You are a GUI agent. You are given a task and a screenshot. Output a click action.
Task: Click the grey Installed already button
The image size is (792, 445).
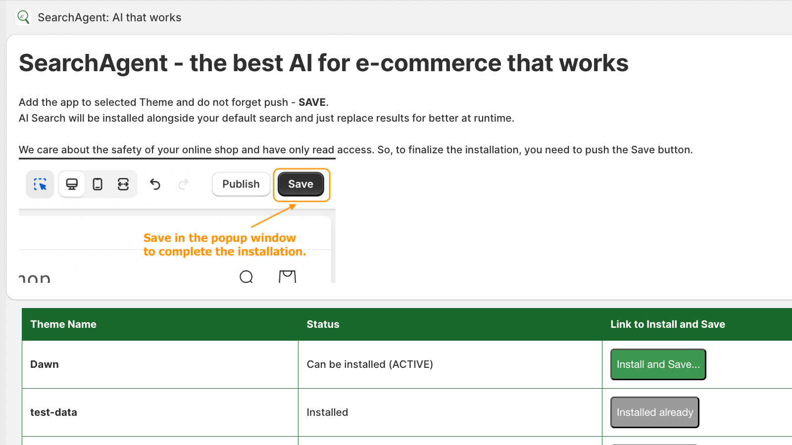[654, 412]
